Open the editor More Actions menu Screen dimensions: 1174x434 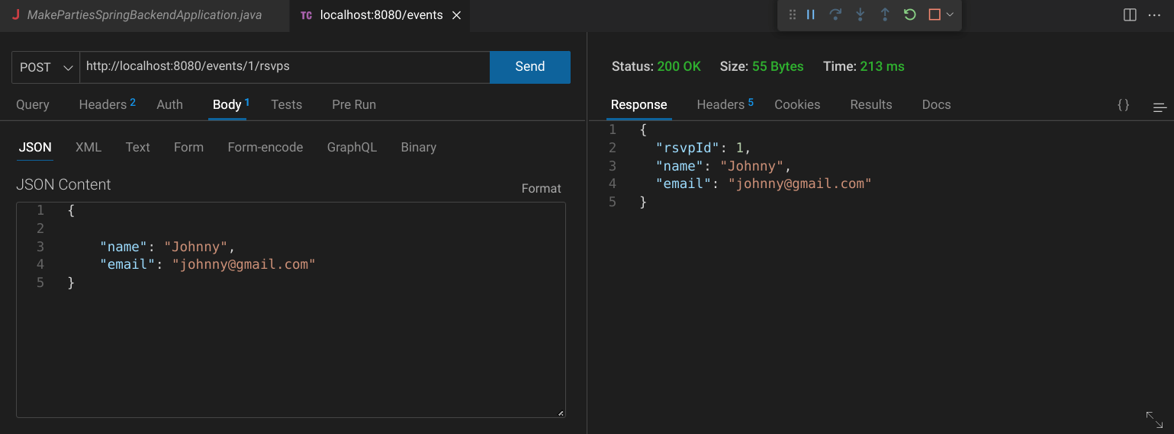point(1154,15)
